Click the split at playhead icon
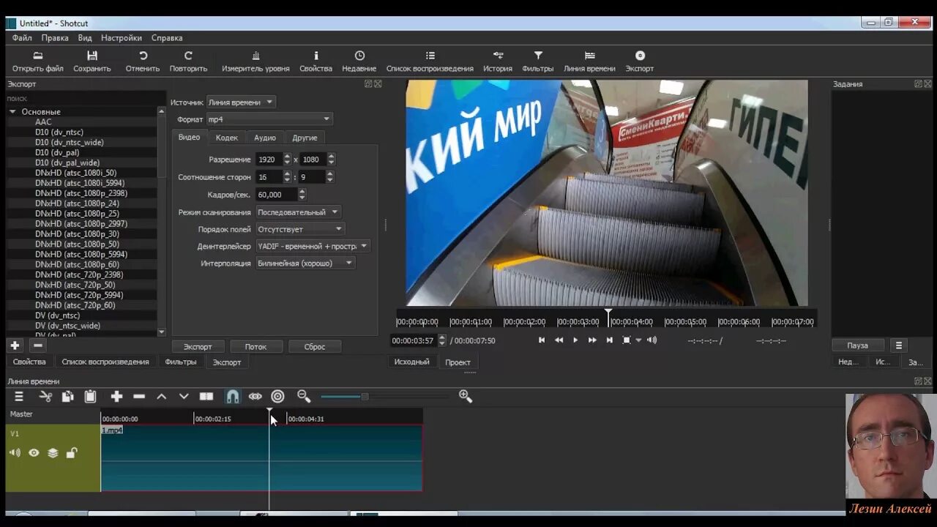The width and height of the screenshot is (937, 527). (x=206, y=397)
